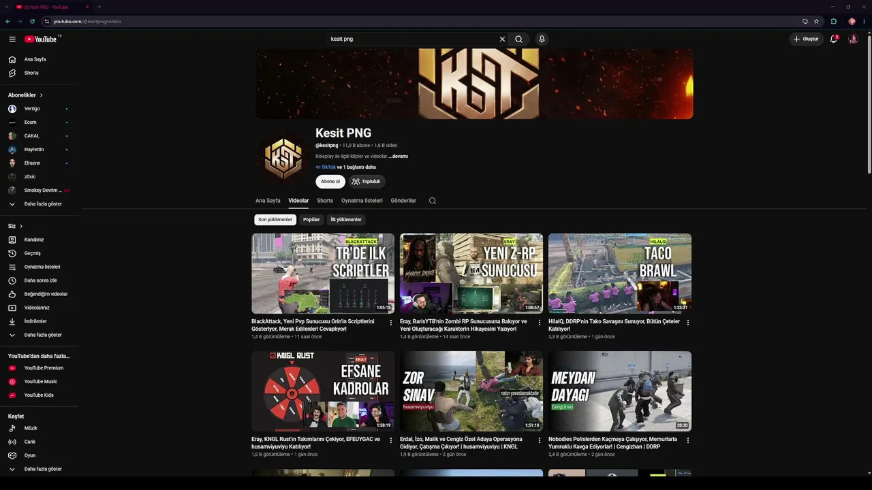
Task: Open YouTube Kids
Action: [40, 395]
